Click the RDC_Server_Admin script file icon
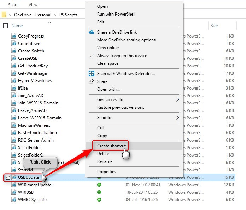246x210 pixels. coord(14,140)
